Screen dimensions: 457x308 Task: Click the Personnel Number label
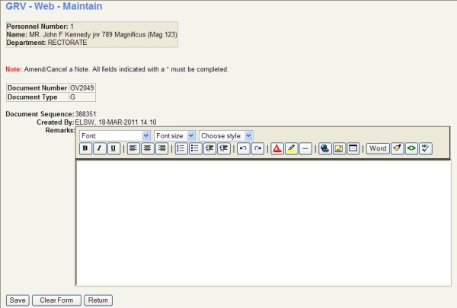[x=37, y=26]
